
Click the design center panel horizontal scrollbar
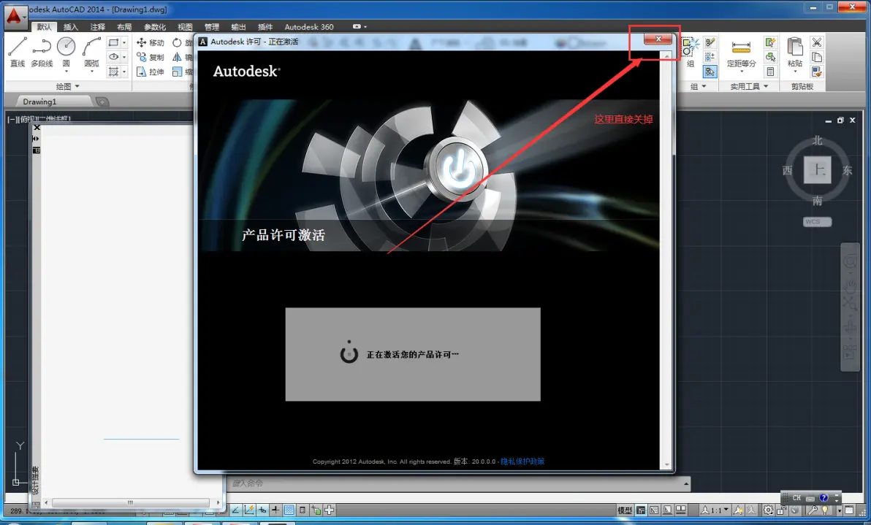point(131,502)
